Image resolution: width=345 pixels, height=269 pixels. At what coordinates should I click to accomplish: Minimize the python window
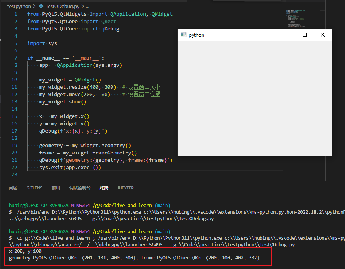pyautogui.click(x=288, y=35)
